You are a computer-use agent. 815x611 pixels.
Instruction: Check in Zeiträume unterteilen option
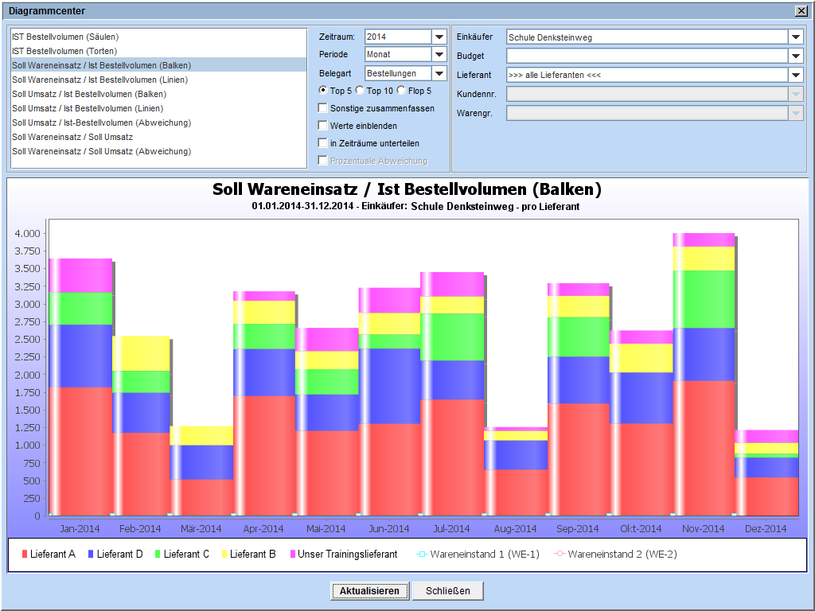click(x=322, y=143)
